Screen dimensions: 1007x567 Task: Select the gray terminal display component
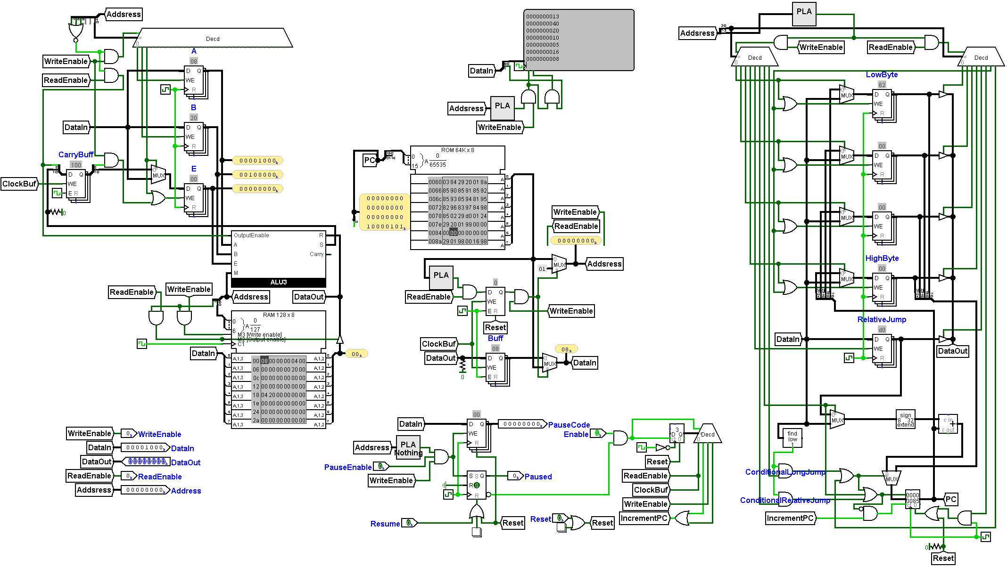coord(578,40)
